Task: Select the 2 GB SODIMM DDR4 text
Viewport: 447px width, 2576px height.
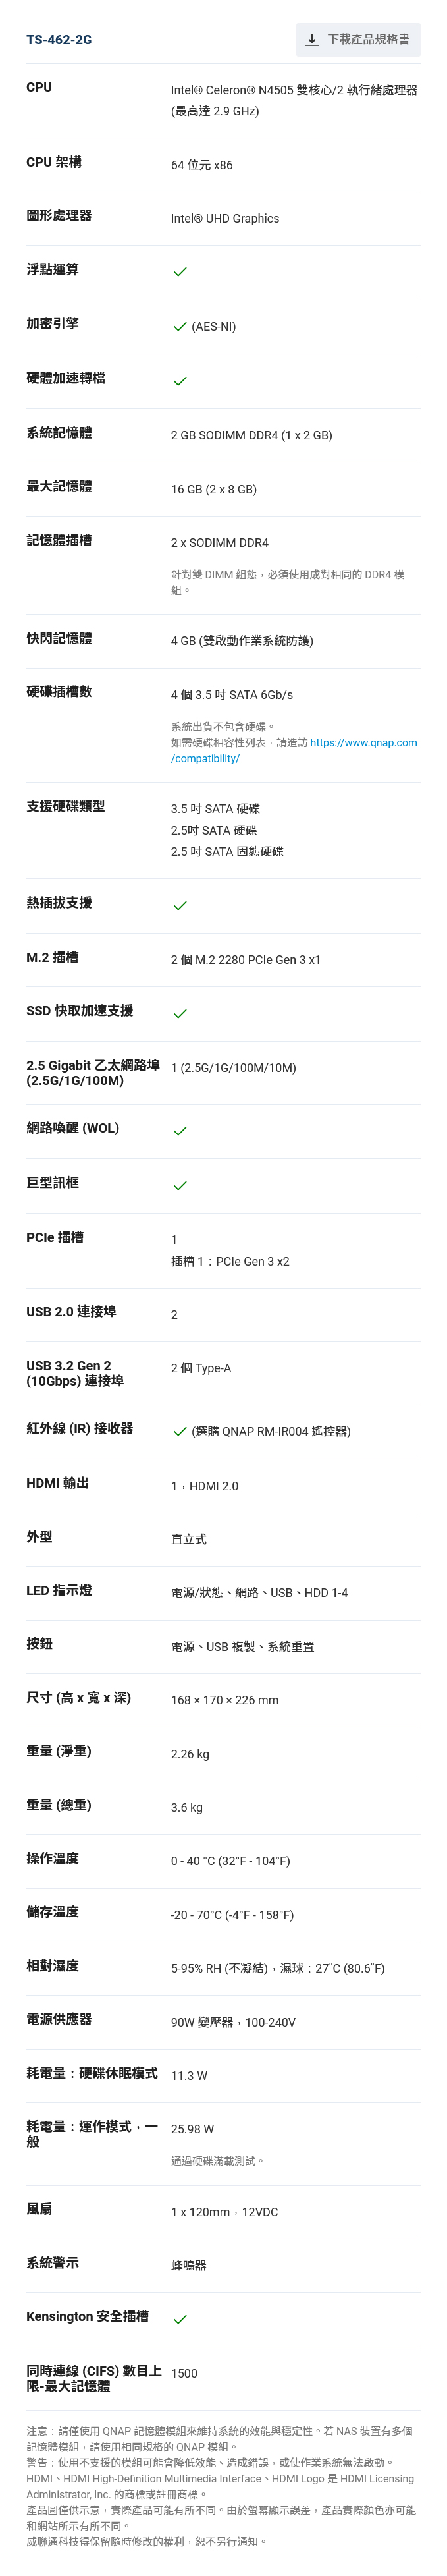Action: click(x=251, y=436)
